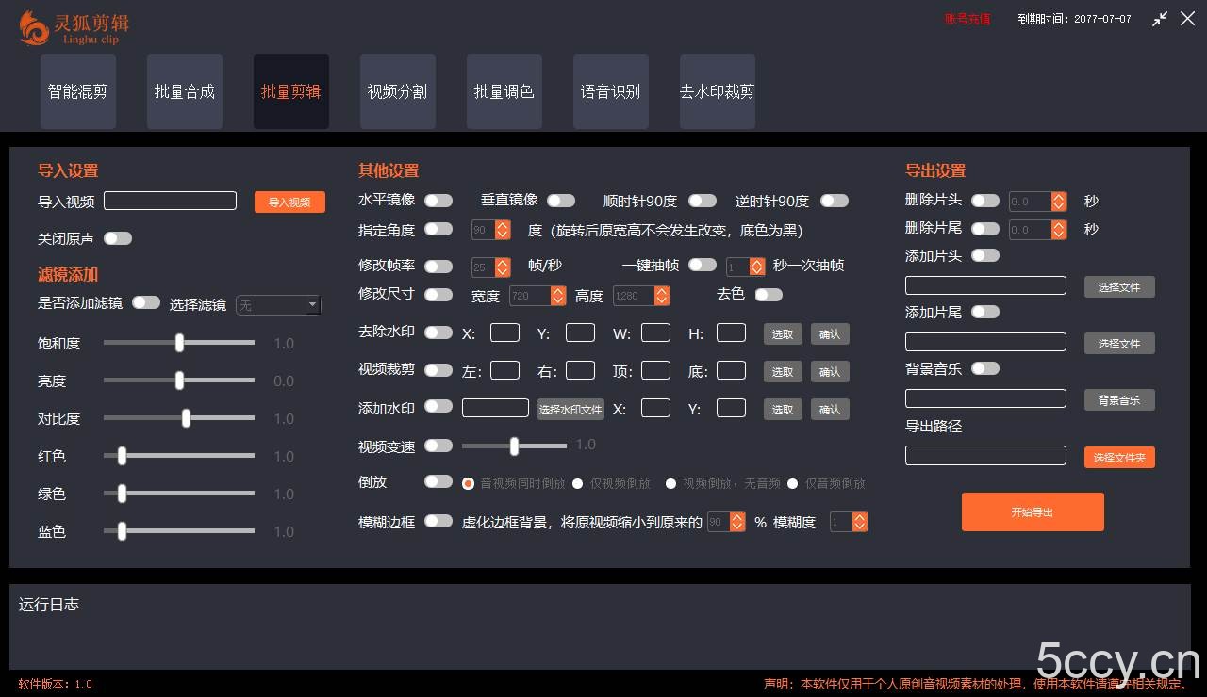Open the 语音识别 speech recognition tab
Screen dimensions: 1207x697
tap(610, 90)
